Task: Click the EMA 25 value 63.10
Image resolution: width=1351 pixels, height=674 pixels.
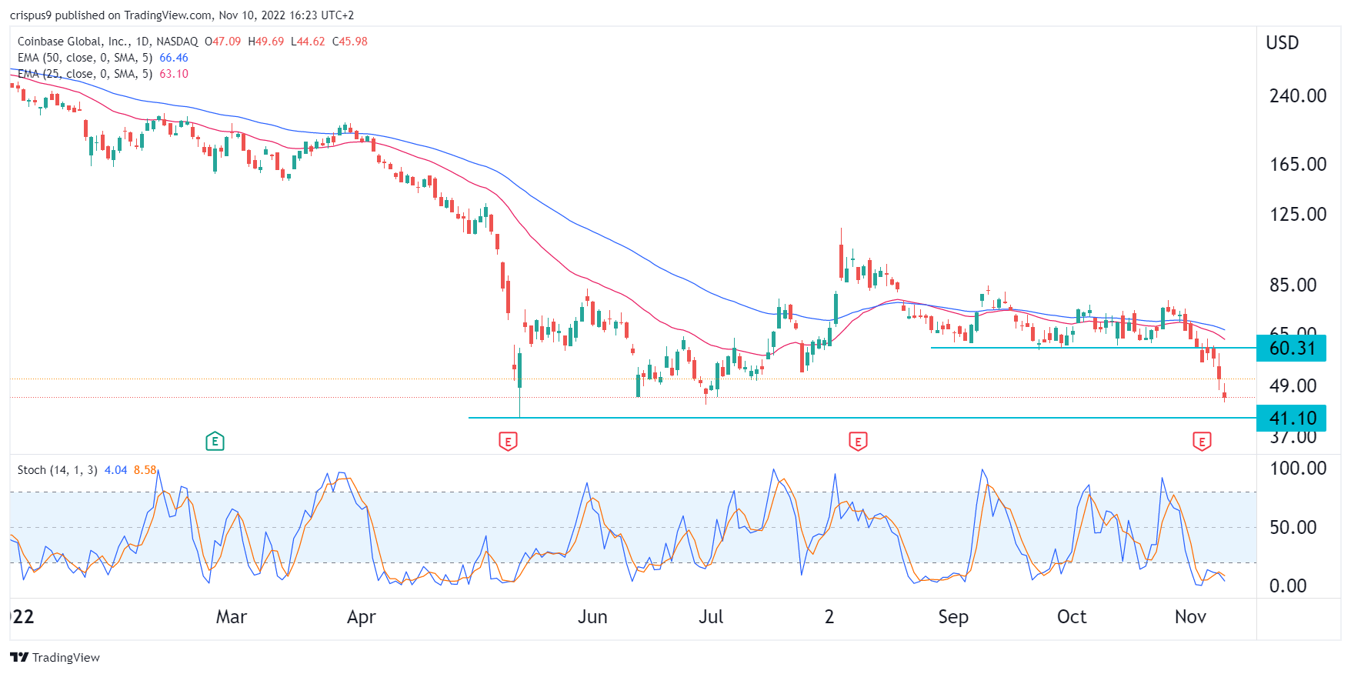Action: click(x=174, y=74)
